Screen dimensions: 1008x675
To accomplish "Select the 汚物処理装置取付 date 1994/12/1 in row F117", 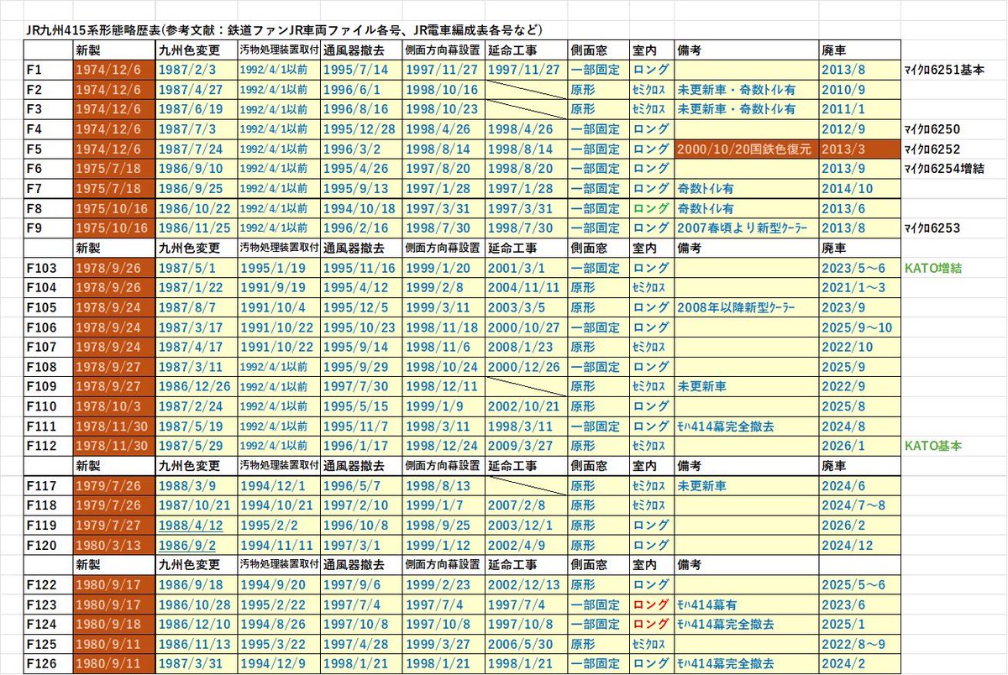I will tap(278, 486).
